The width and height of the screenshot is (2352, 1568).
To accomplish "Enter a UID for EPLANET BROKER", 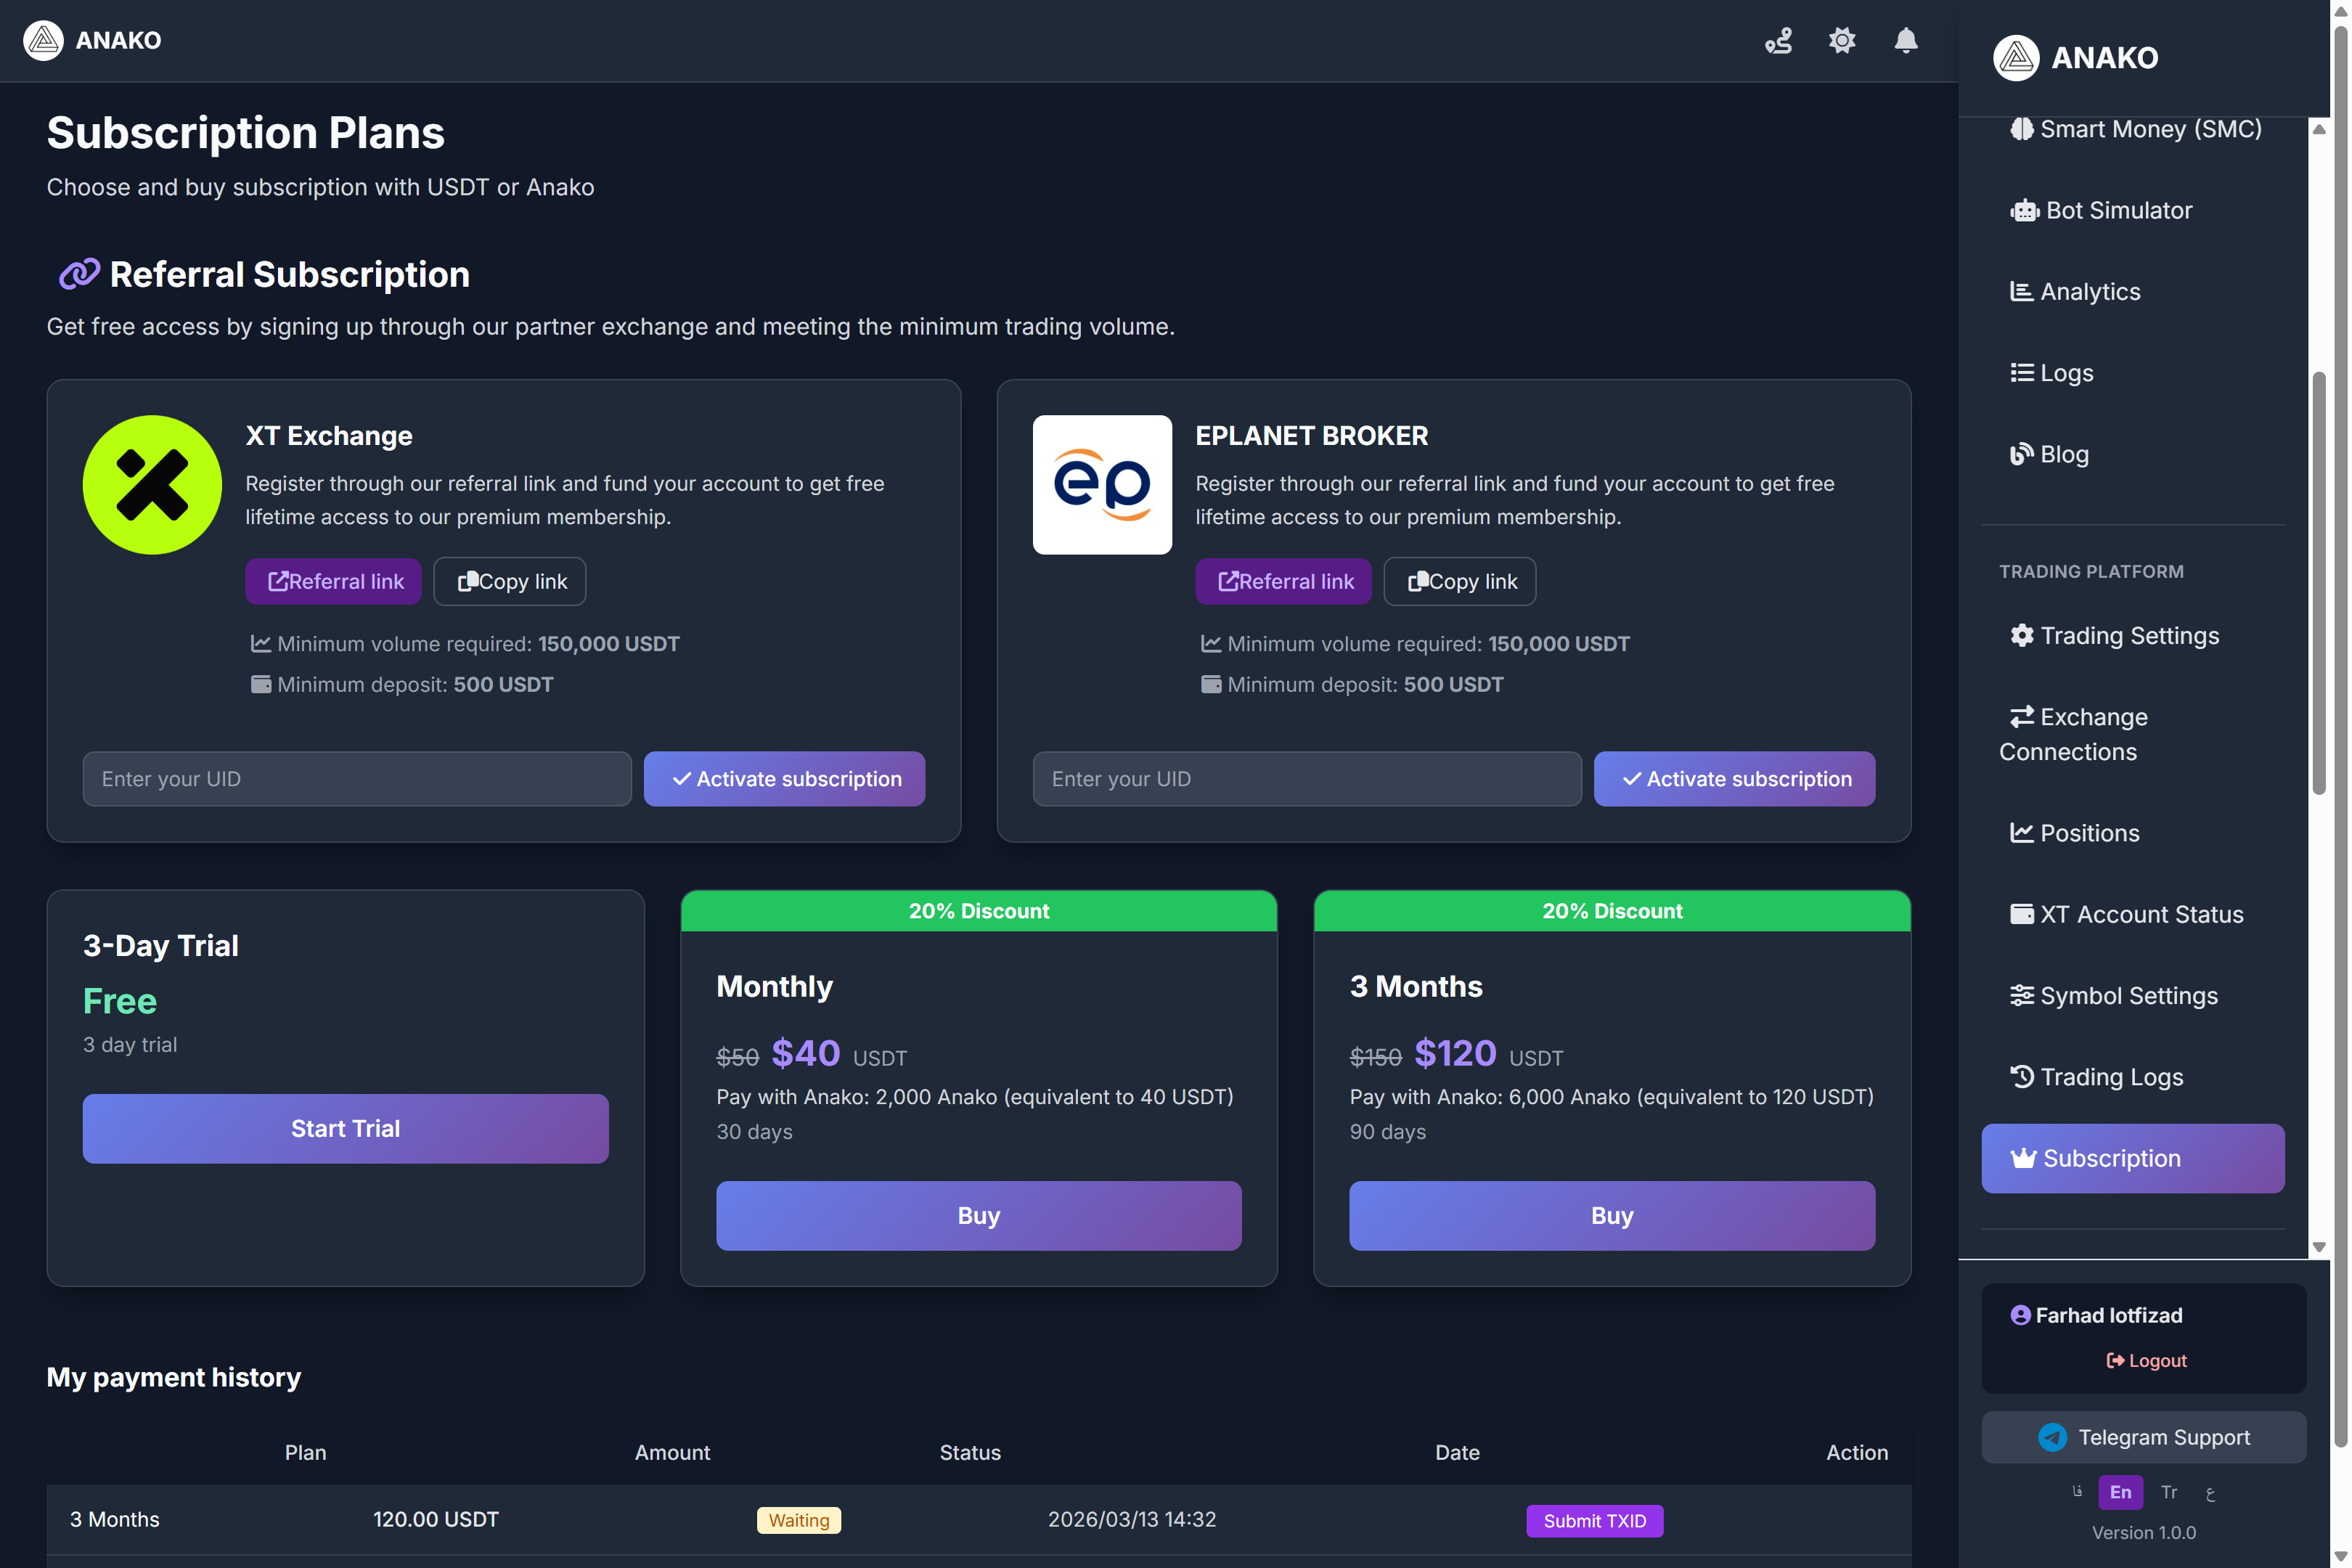I will coord(1305,778).
